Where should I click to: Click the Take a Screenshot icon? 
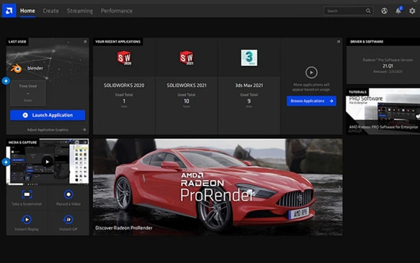coord(27,195)
